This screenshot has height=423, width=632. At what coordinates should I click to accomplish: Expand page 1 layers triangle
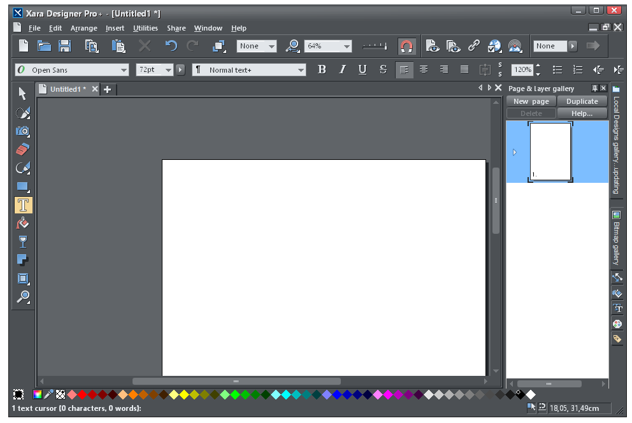coord(515,152)
